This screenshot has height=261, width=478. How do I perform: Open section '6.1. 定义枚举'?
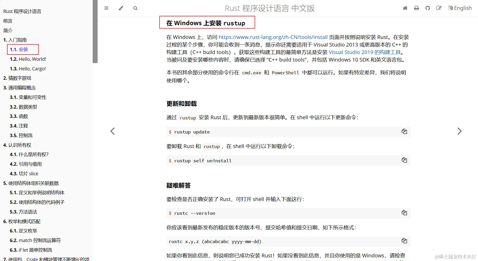[23, 231]
